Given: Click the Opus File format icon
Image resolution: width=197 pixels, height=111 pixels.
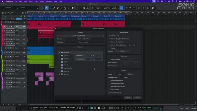Looking at the screenshot, I should (x=62, y=71).
